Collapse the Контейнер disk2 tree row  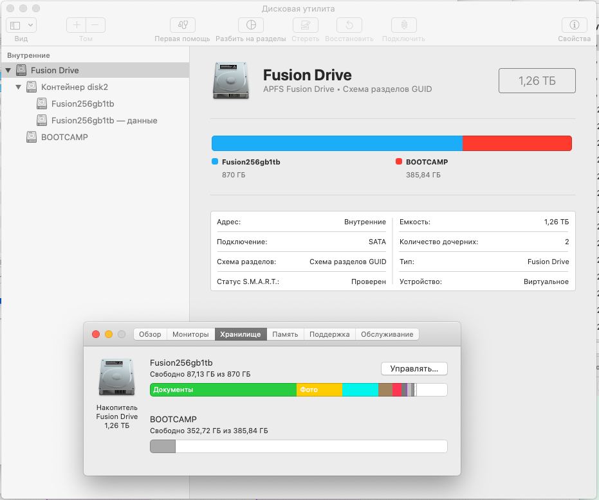coord(18,87)
